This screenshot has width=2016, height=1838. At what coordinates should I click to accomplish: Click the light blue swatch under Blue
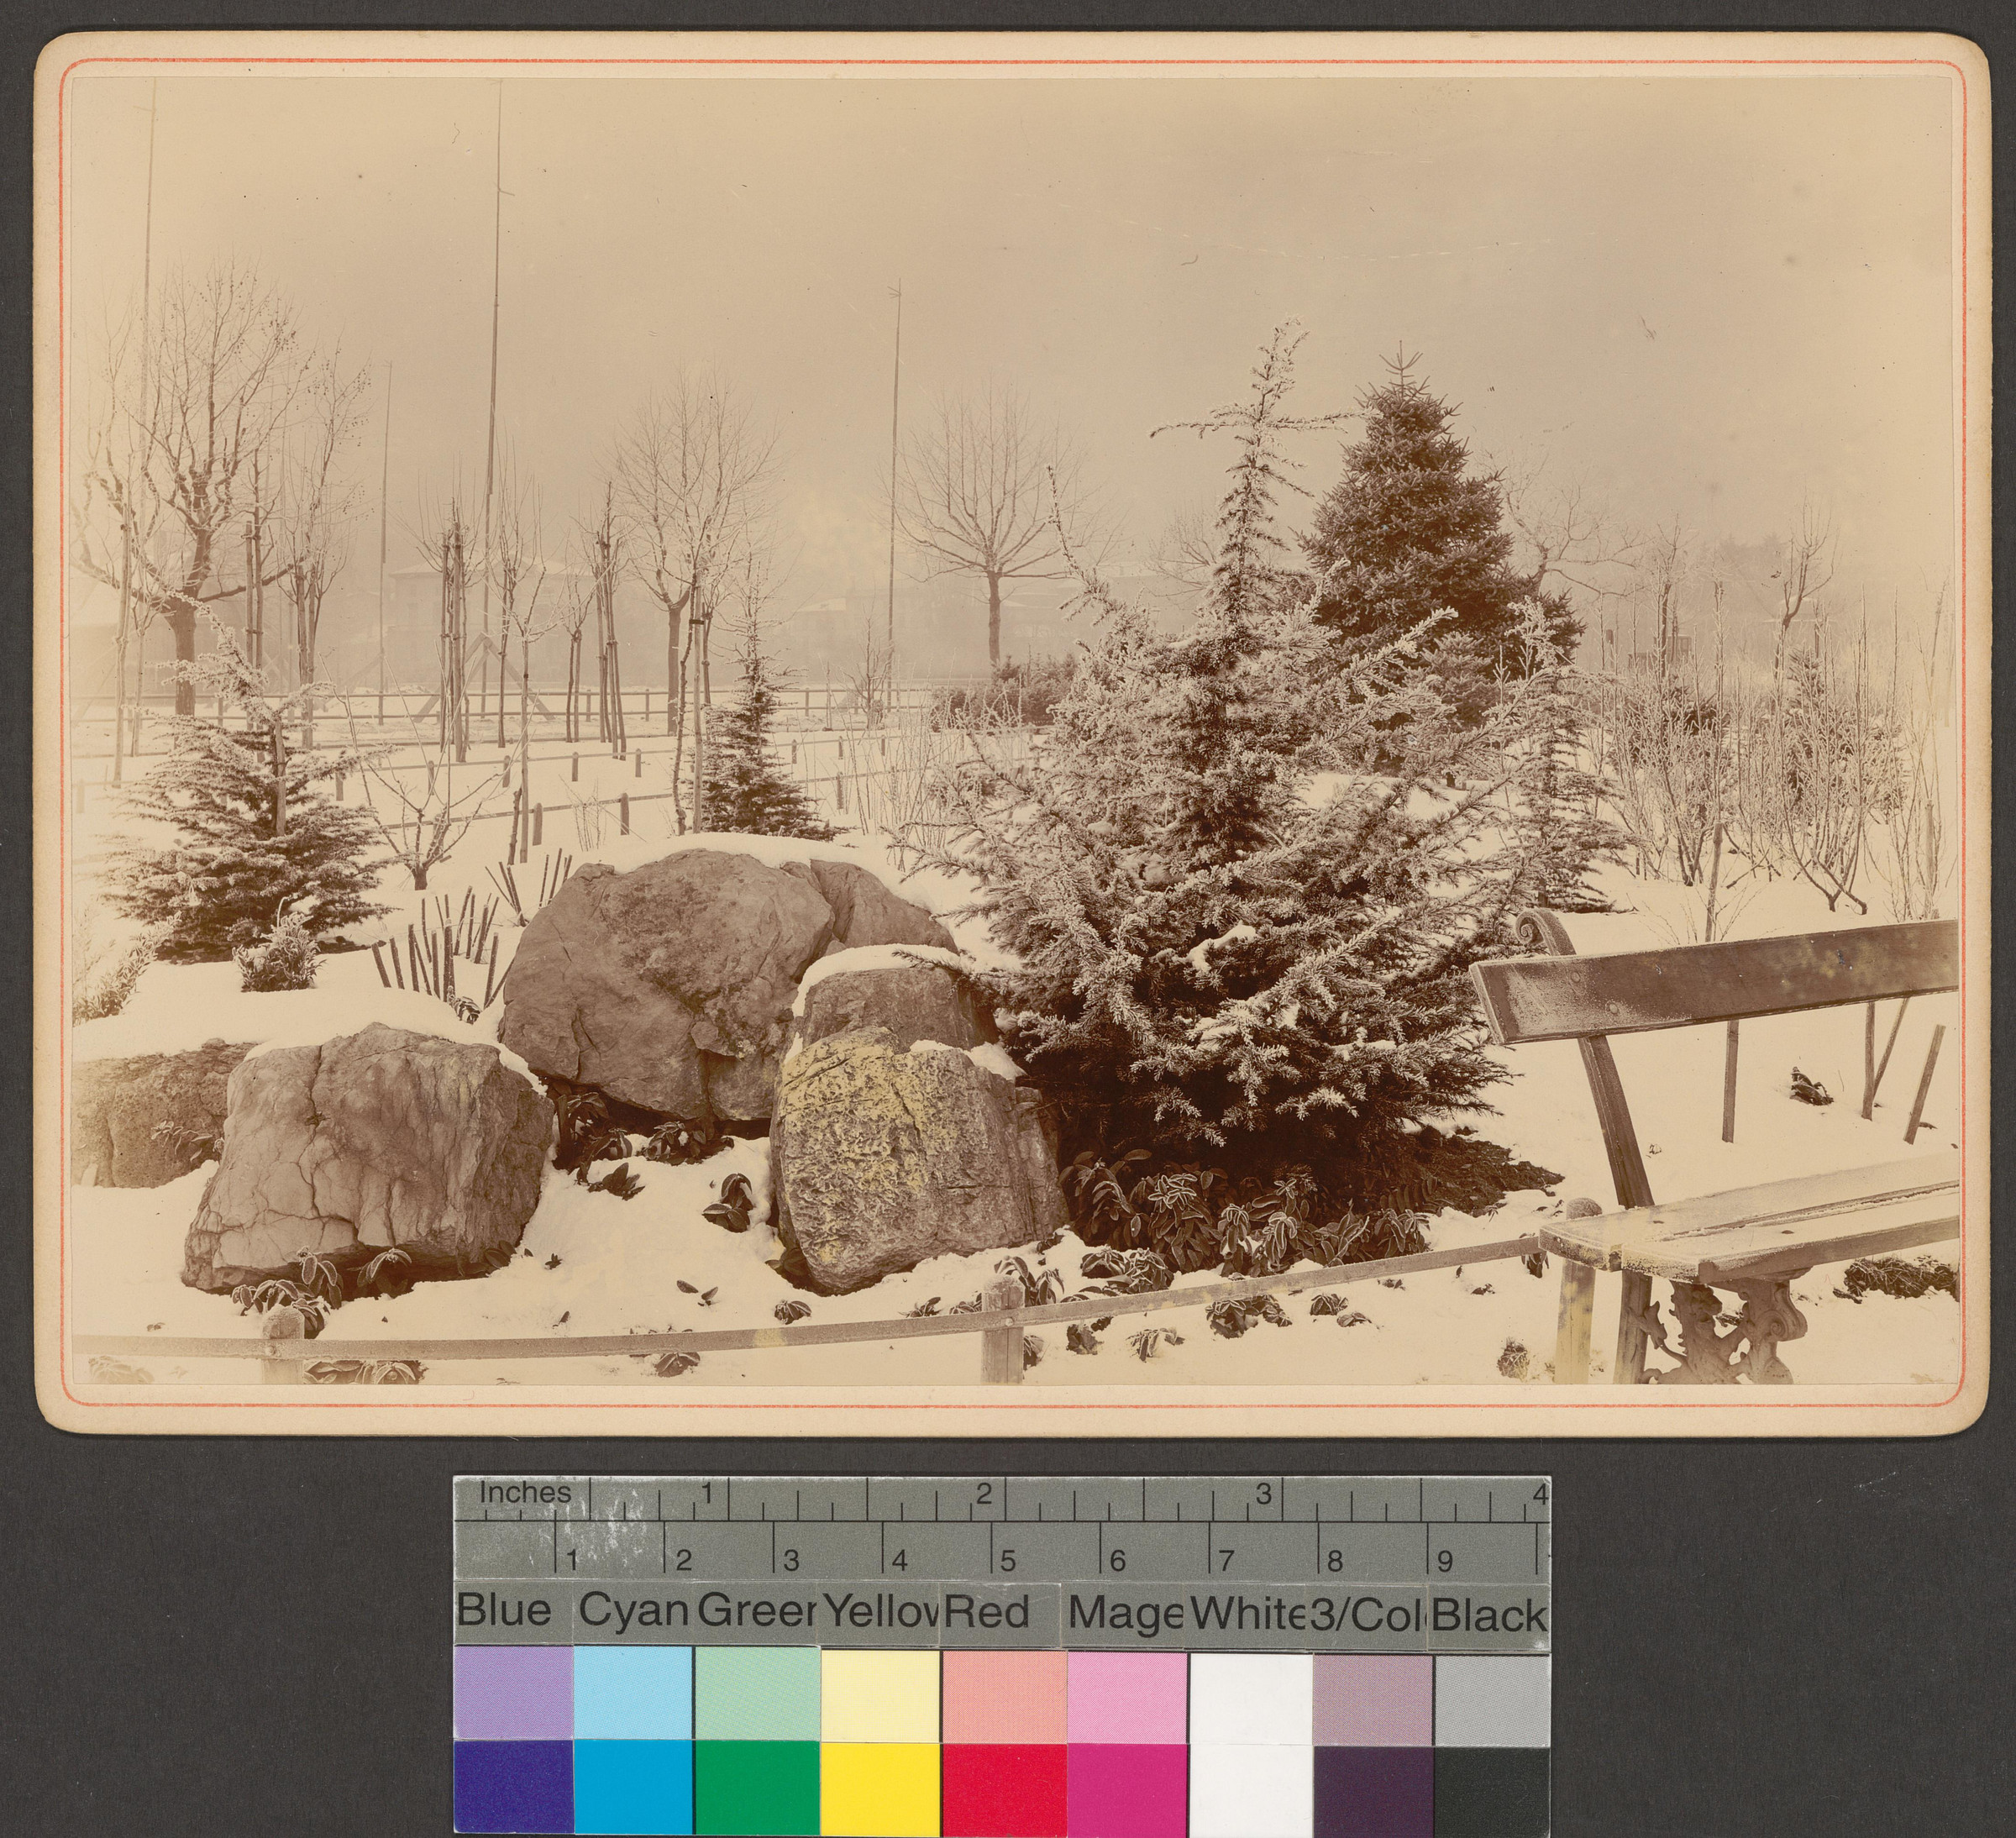(x=512, y=1693)
